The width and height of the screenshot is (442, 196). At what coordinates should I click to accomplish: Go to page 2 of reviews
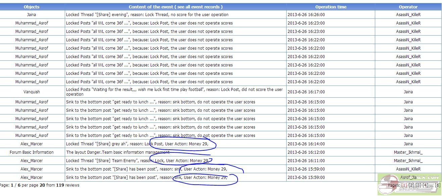point(411,185)
